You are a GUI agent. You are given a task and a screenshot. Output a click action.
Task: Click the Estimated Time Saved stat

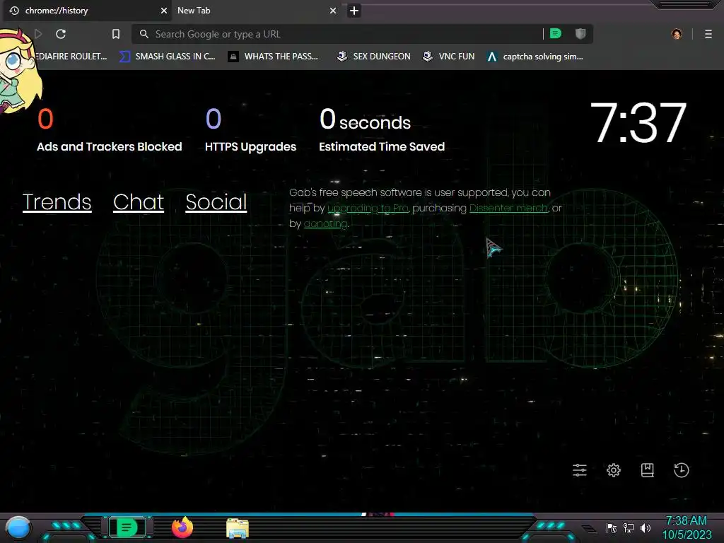click(382, 130)
